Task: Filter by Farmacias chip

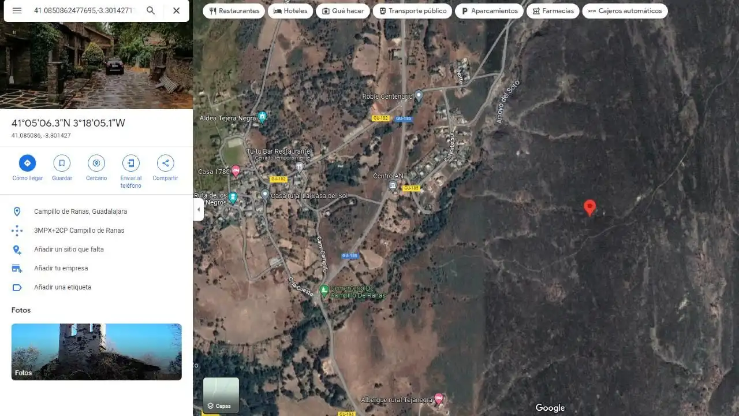Action: click(x=553, y=11)
